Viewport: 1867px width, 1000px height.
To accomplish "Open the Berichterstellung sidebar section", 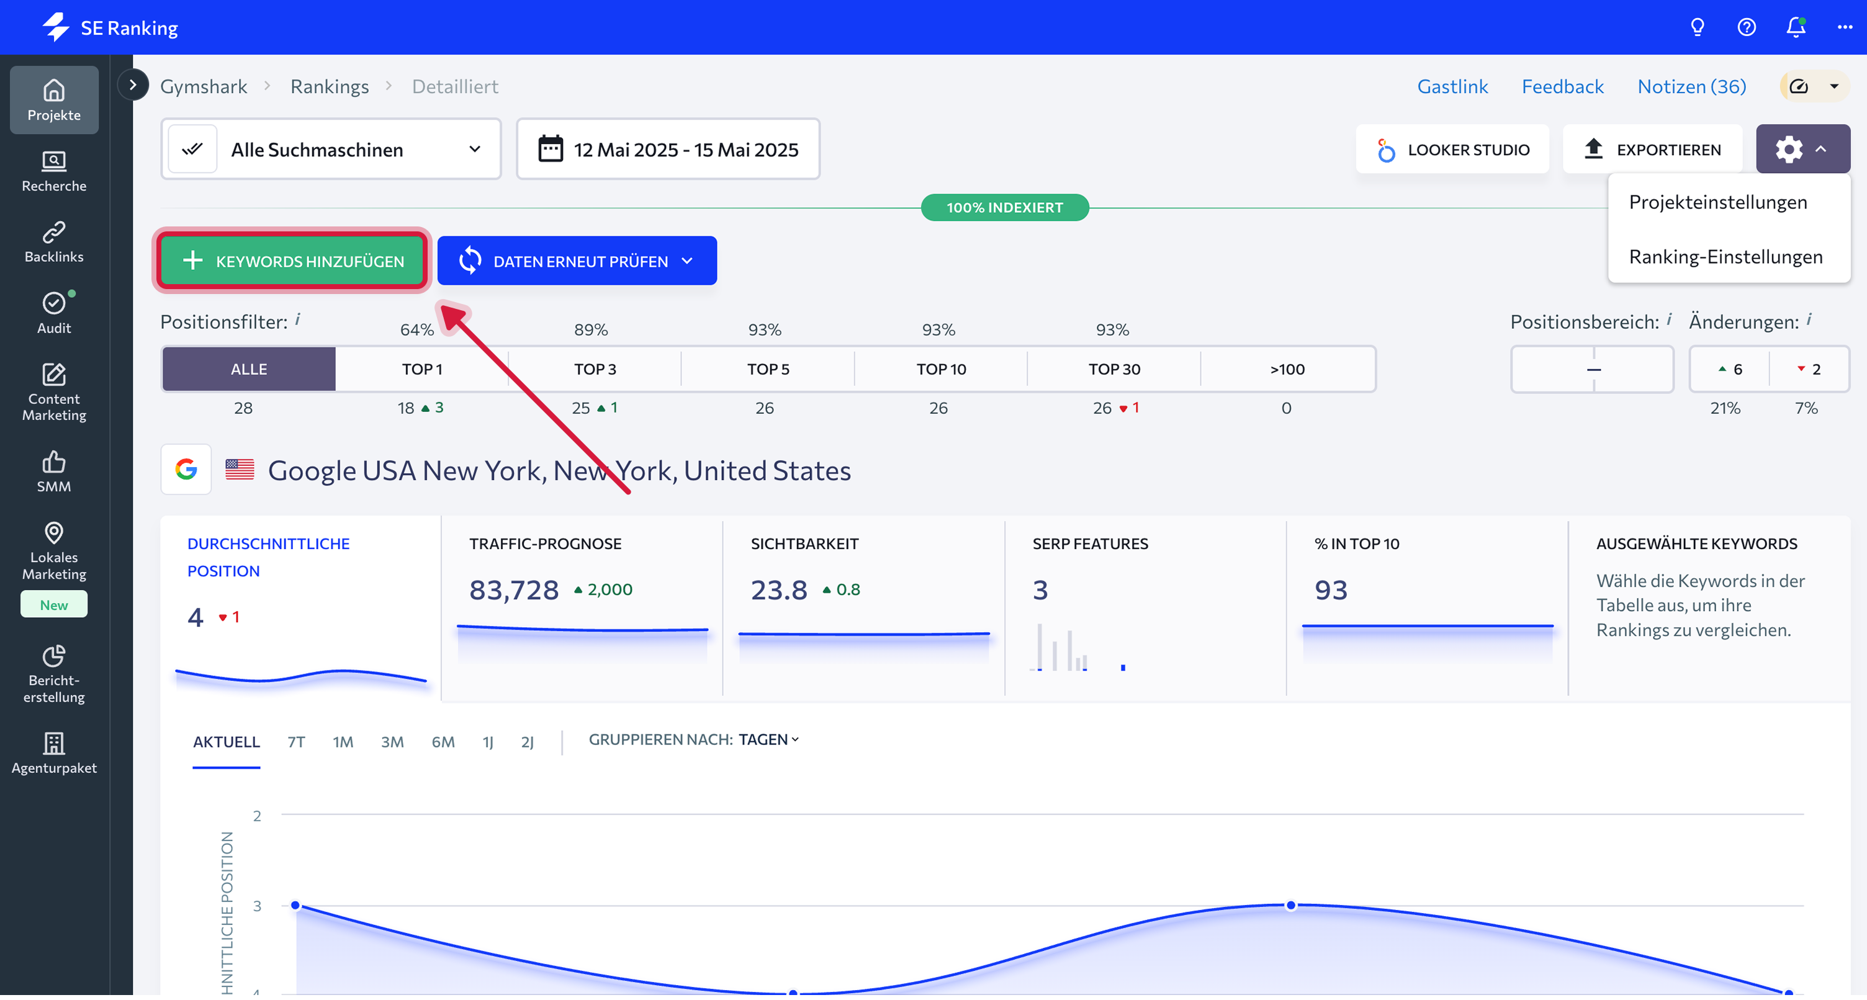I will tap(53, 674).
